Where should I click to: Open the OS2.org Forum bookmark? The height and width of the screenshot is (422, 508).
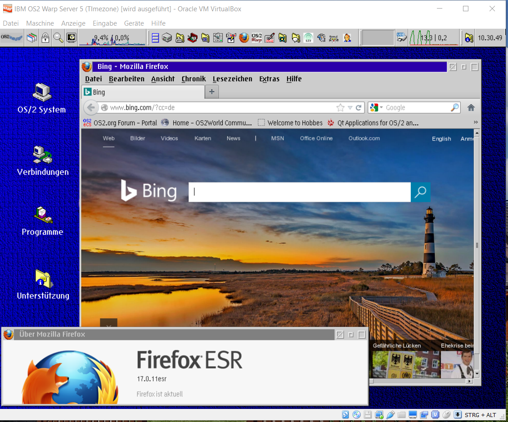[120, 123]
